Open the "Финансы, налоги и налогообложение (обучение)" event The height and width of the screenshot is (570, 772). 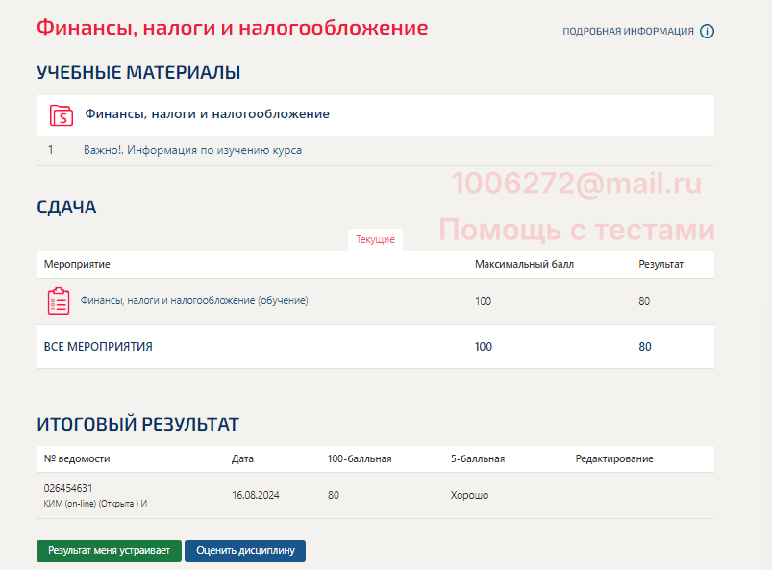pyautogui.click(x=194, y=301)
